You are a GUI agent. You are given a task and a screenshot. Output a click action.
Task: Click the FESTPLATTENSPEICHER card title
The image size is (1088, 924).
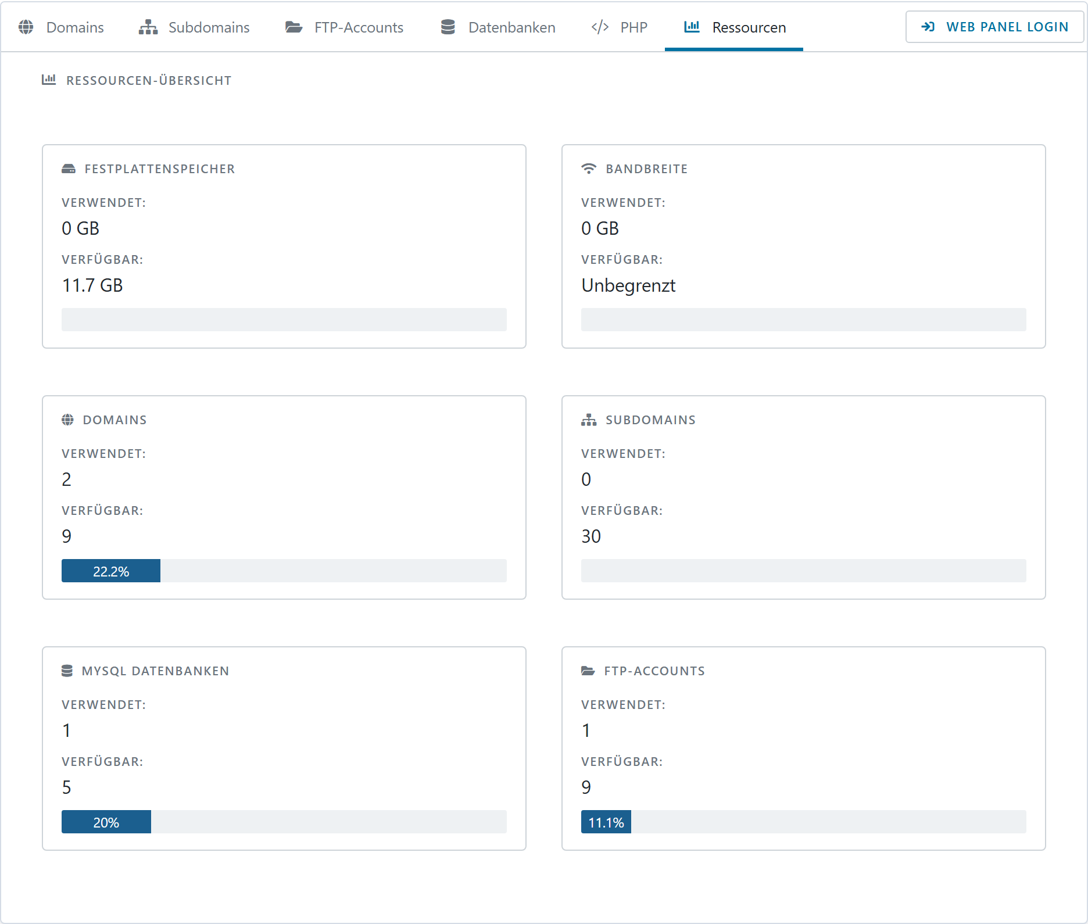160,169
